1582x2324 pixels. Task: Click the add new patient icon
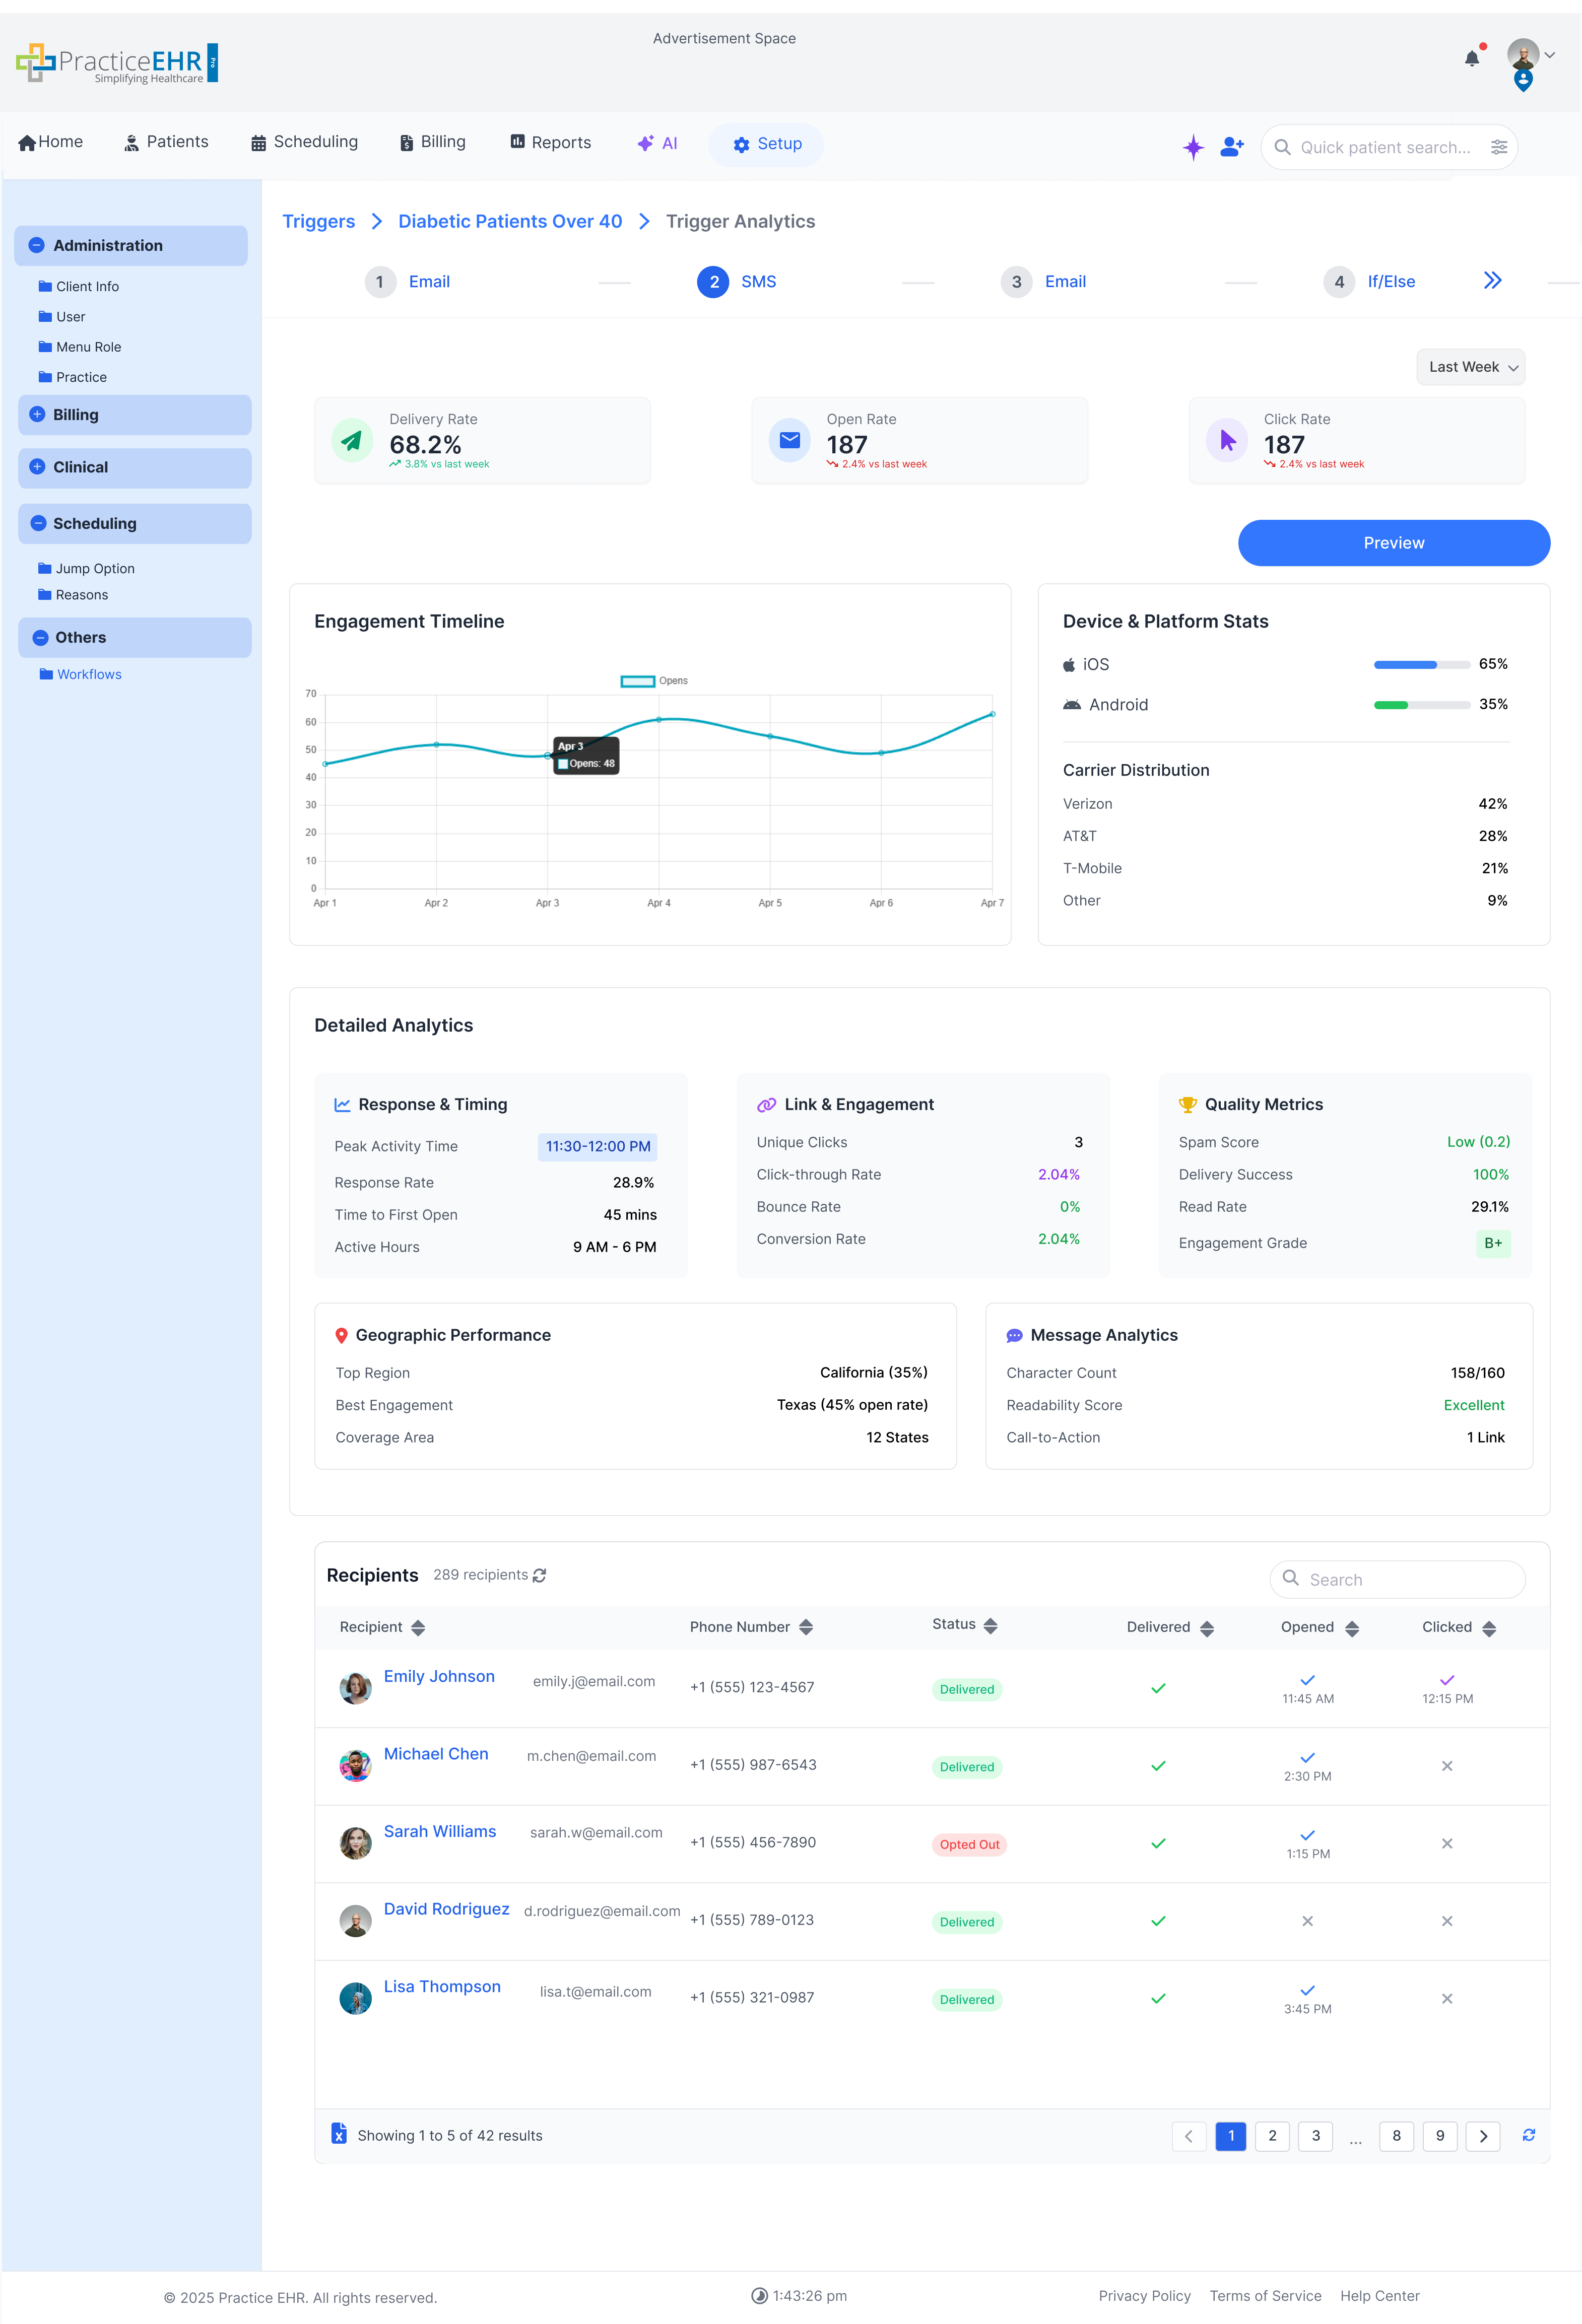pyautogui.click(x=1230, y=147)
